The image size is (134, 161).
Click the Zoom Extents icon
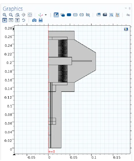[30, 15]
